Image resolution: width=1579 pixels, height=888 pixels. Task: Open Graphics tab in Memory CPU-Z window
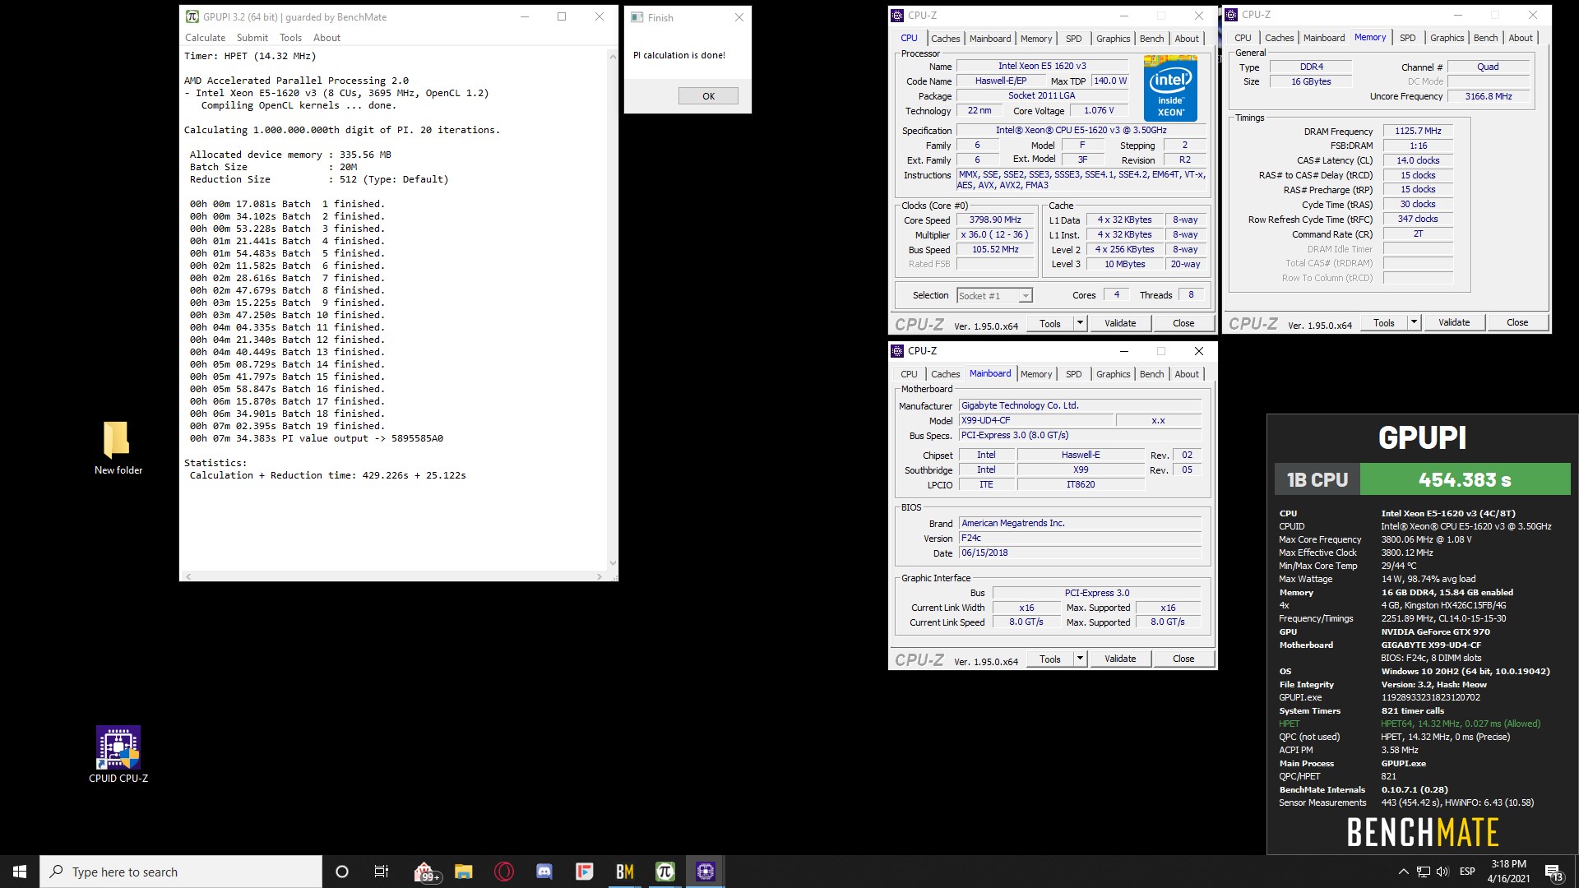tap(1447, 38)
